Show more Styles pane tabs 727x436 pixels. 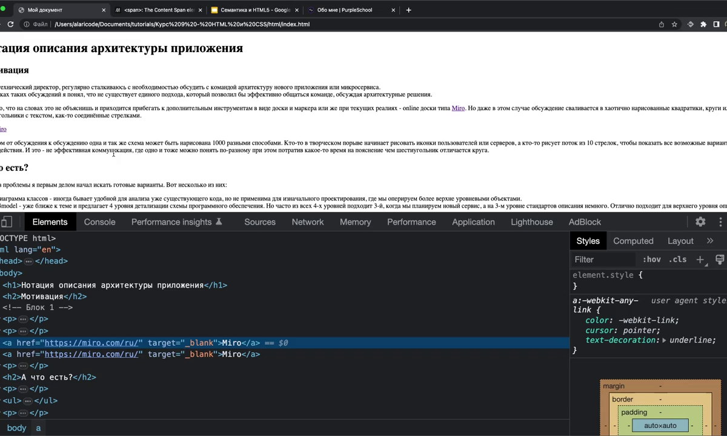[710, 240]
